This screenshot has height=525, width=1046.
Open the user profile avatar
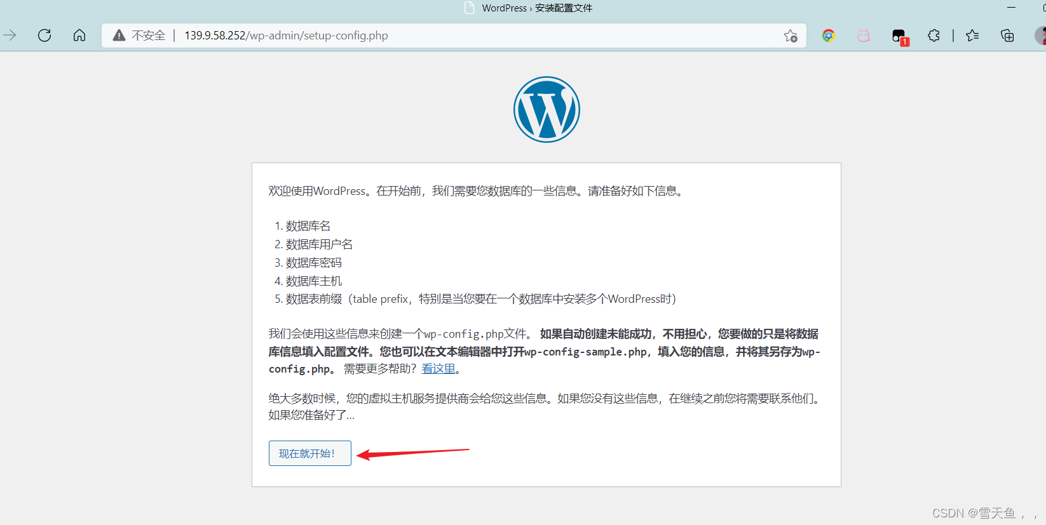pyautogui.click(x=1040, y=36)
